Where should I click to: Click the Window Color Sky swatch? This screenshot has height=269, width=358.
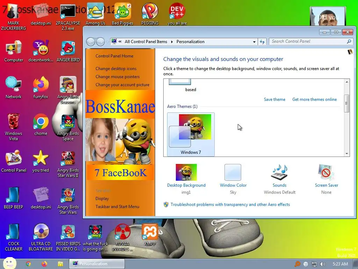pos(232,172)
